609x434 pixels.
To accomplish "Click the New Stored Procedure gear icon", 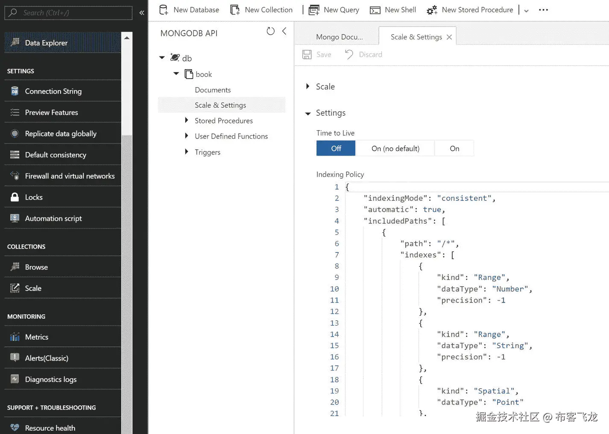I will 432,10.
